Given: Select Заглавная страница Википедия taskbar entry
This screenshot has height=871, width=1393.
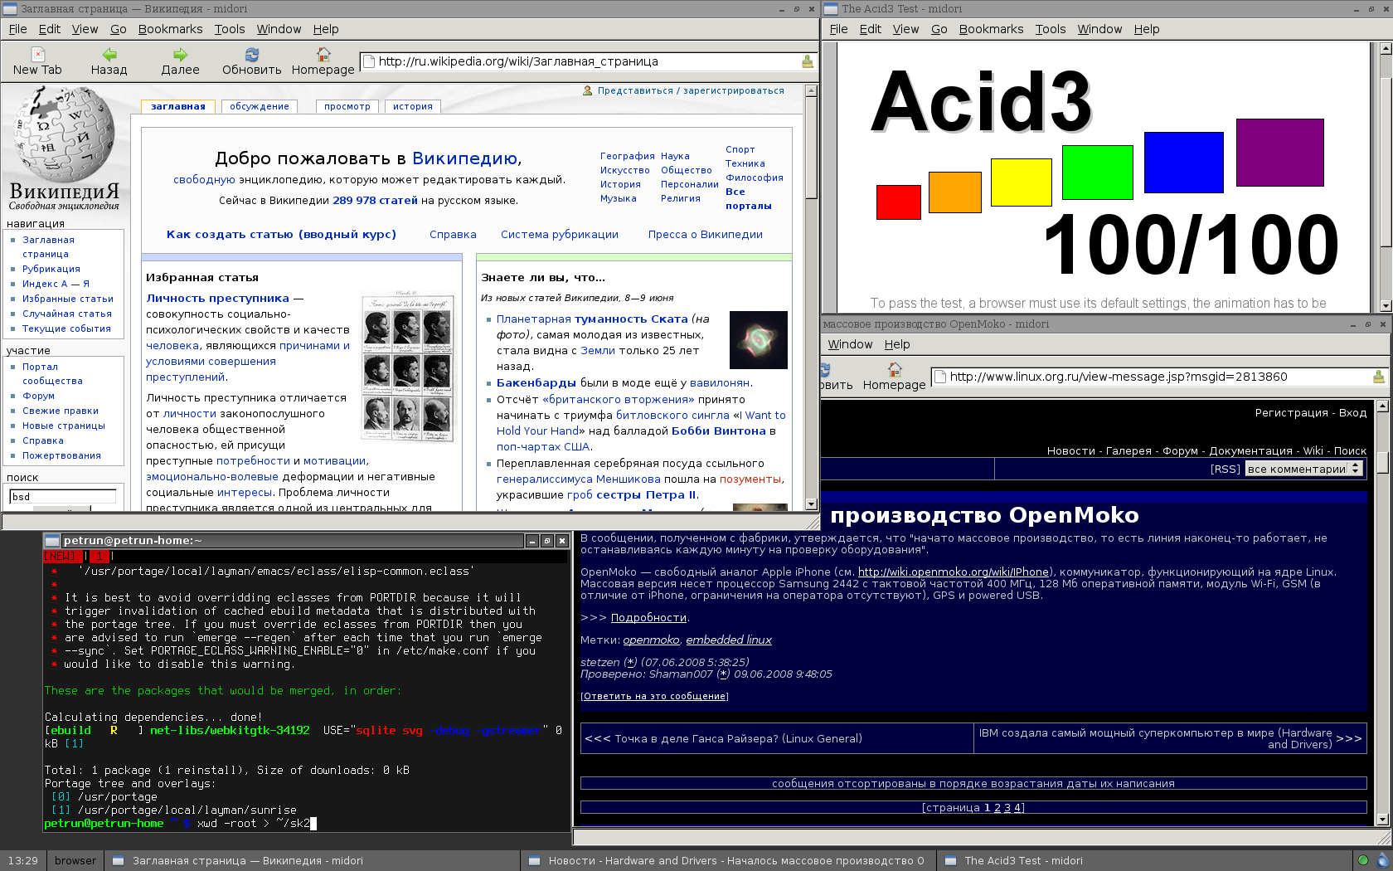Looking at the screenshot, I should point(312,860).
